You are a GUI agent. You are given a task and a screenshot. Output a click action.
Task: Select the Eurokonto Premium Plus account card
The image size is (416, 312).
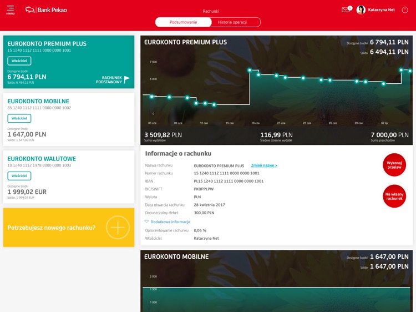pos(69,62)
